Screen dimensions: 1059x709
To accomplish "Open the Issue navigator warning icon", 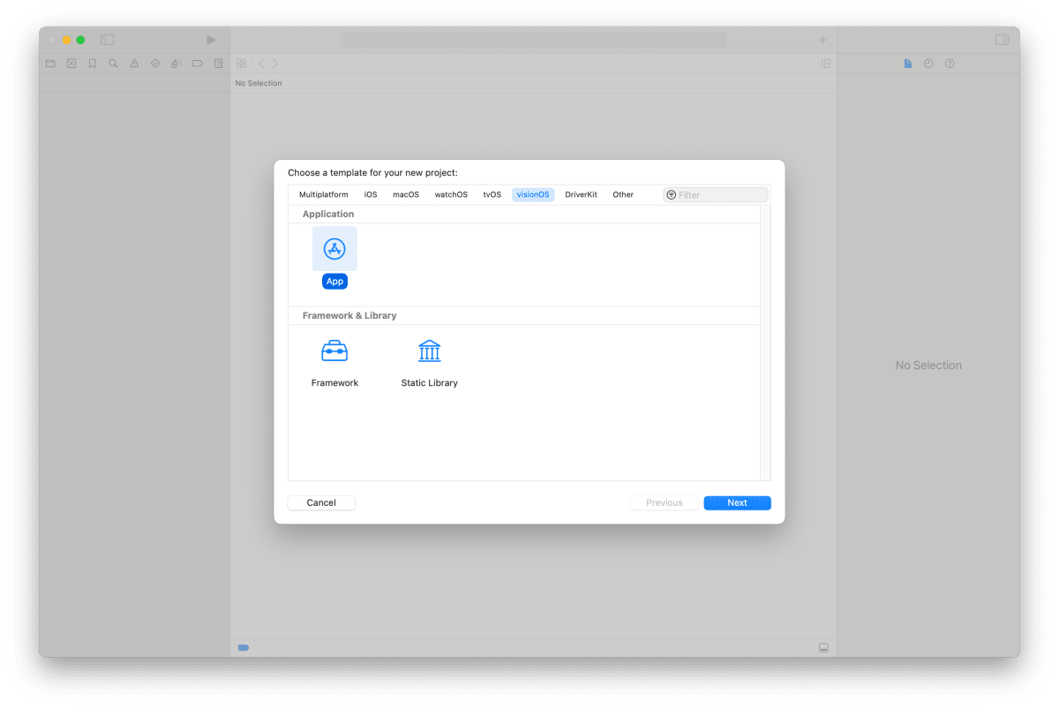I will coord(134,63).
